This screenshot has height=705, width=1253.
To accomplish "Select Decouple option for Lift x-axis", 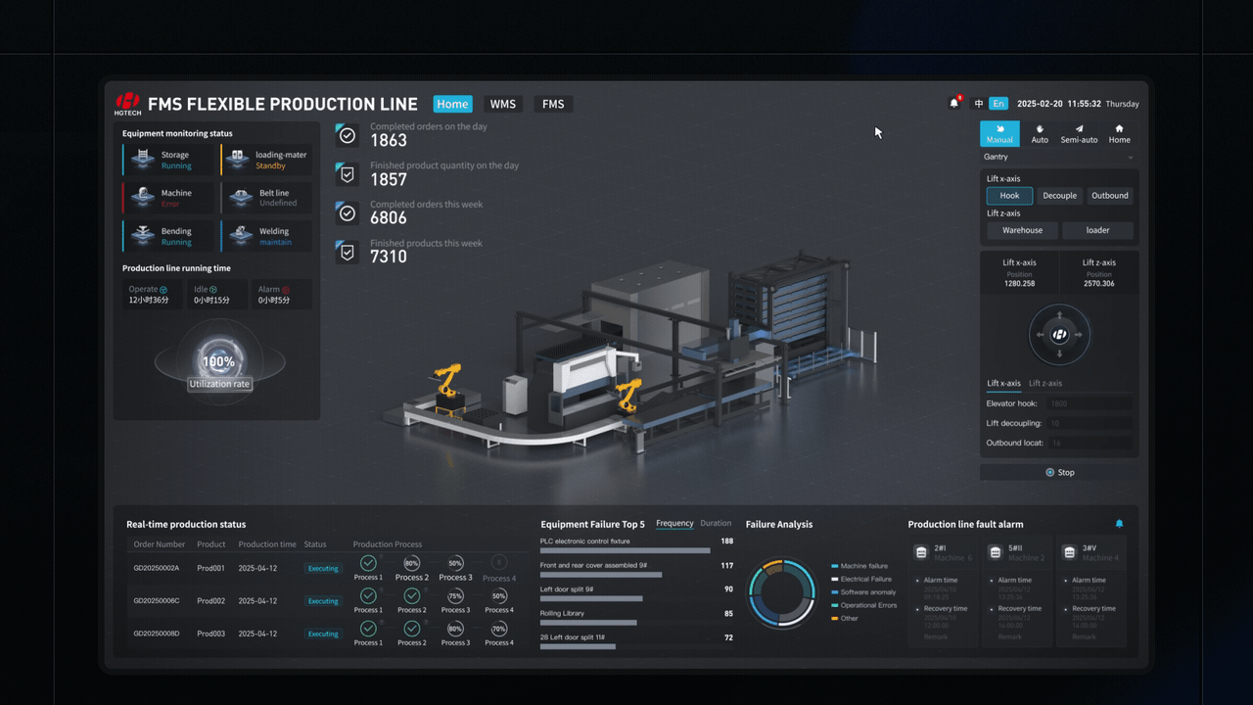I will pos(1059,196).
